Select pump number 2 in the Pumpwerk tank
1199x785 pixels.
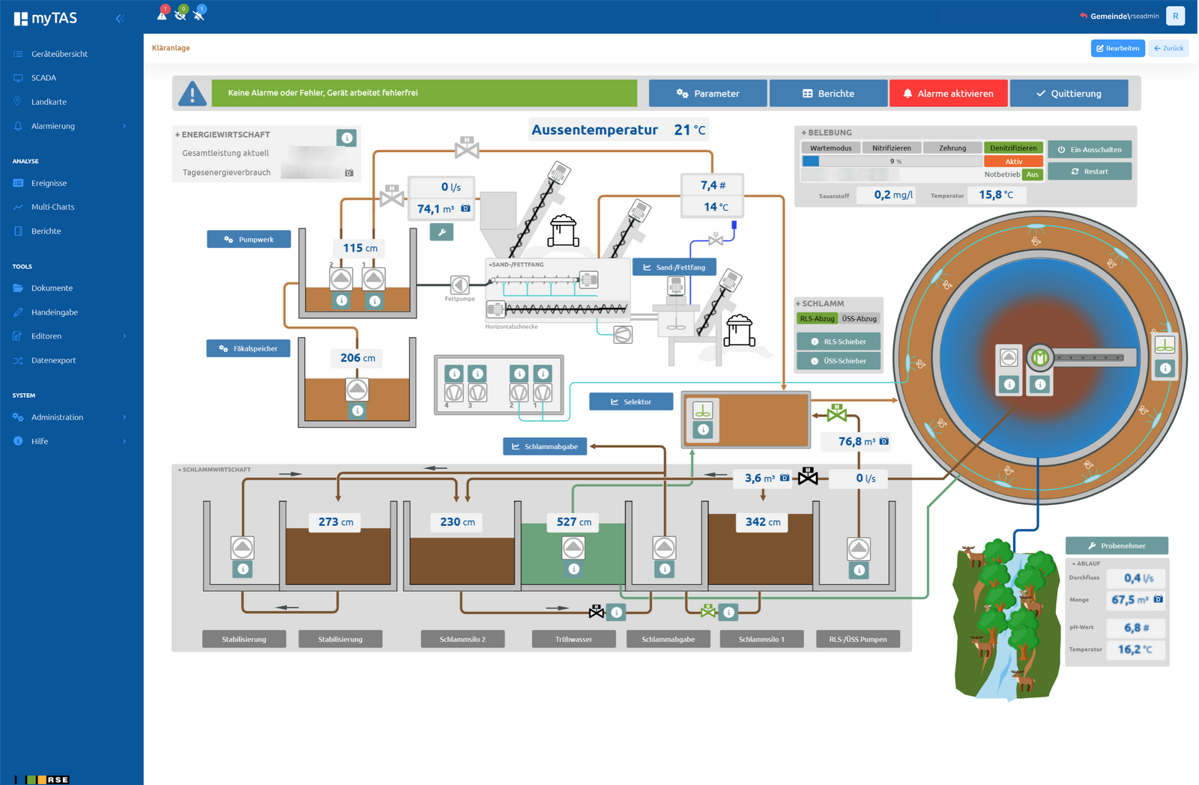click(x=341, y=279)
